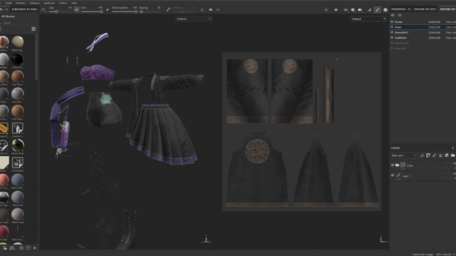Toggle the assets grid view icon
Image resolution: width=456 pixels, height=256 pixels.
coord(34,28)
